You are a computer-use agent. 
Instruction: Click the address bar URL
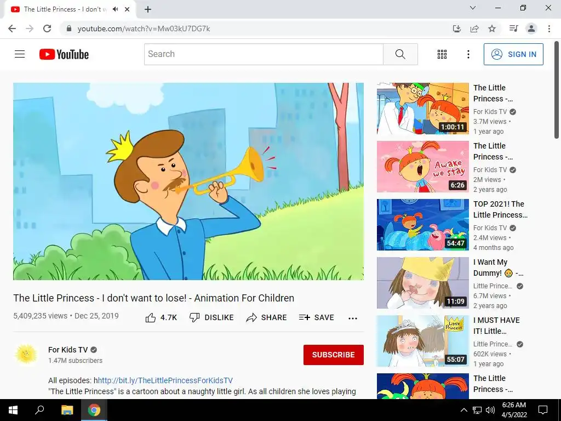(144, 29)
